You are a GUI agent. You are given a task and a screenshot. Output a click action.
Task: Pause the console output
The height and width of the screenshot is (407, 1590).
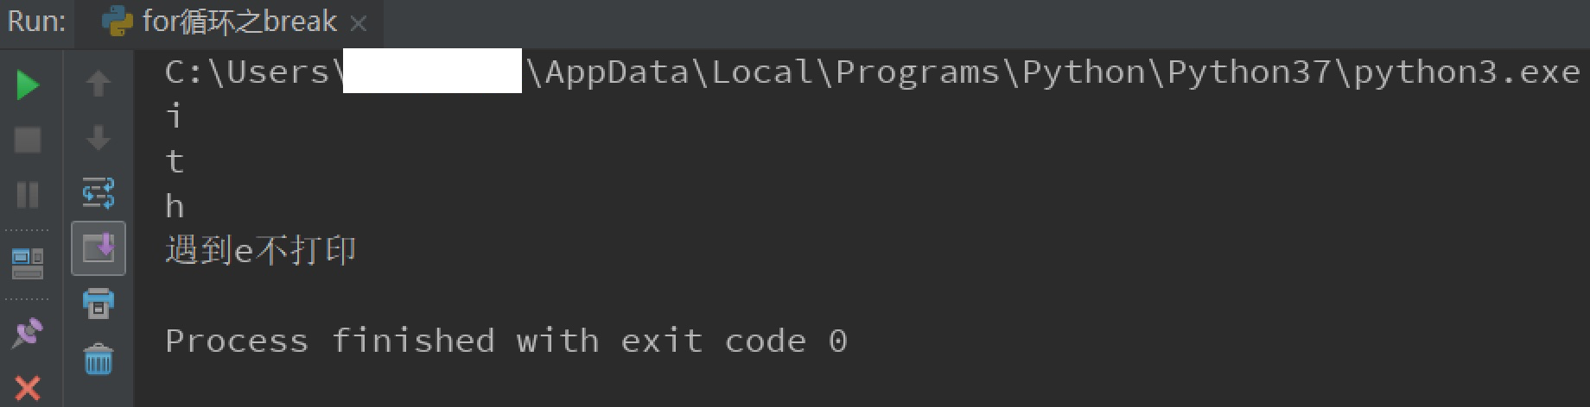pos(28,194)
